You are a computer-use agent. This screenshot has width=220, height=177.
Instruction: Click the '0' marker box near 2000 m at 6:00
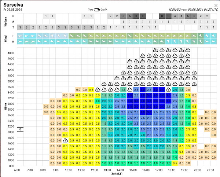point(20,129)
